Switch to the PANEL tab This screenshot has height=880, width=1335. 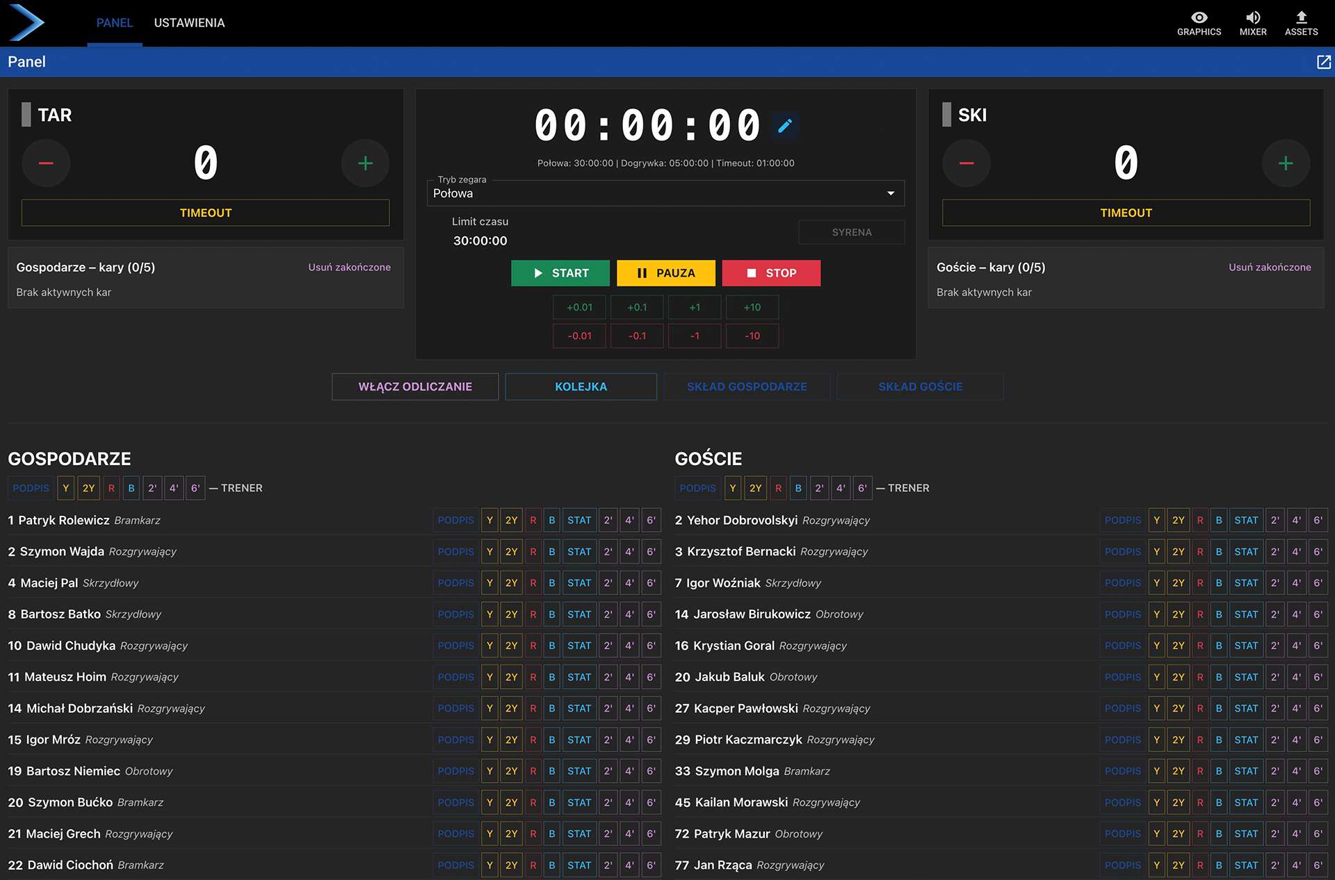114,23
